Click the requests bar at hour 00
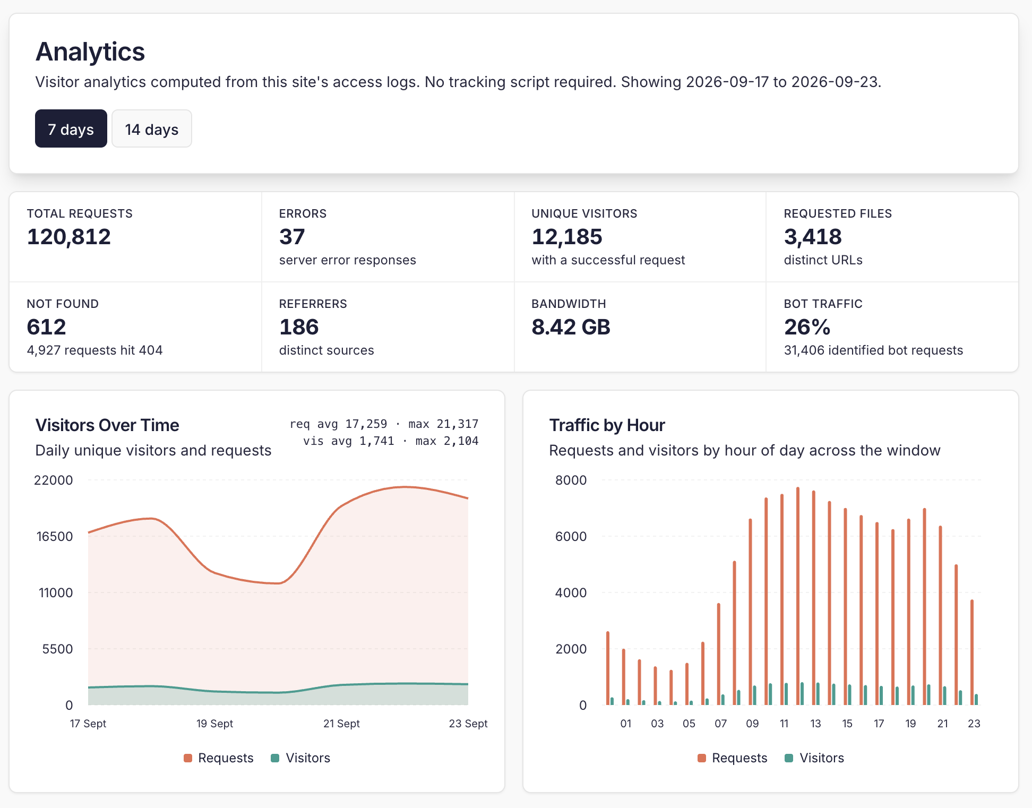Screen dimensions: 1032x808 [608, 668]
